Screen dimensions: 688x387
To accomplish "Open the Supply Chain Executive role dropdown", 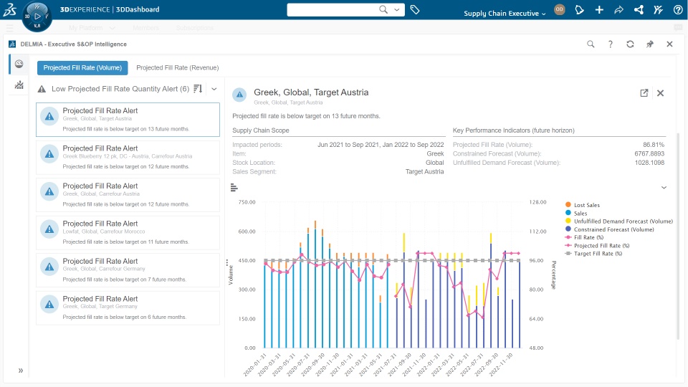I will pos(505,13).
